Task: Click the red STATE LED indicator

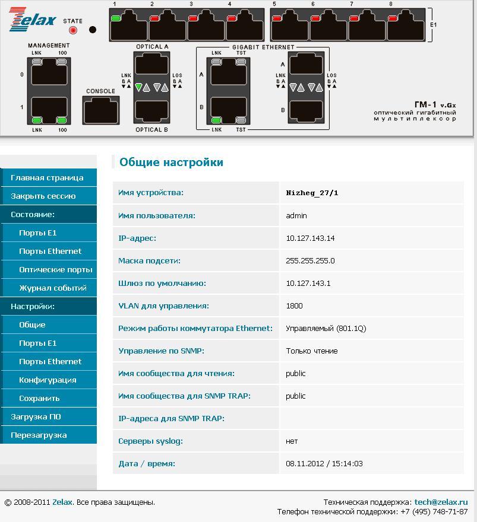Action: (x=73, y=30)
